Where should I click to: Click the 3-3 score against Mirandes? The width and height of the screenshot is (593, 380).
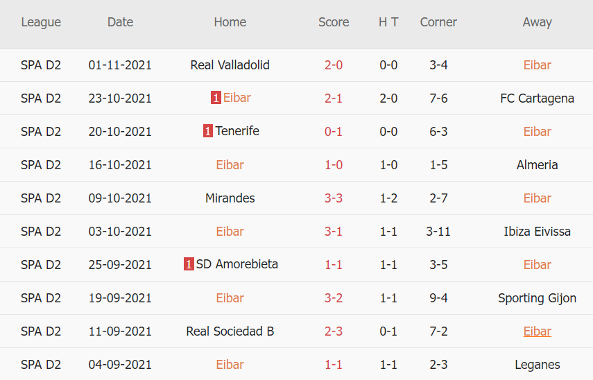coord(334,198)
